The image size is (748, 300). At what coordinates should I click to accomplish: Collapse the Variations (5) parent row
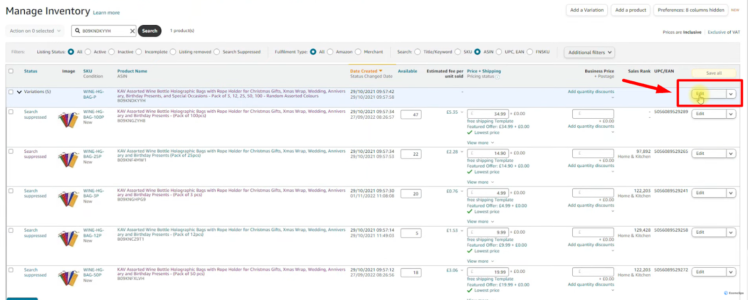(x=19, y=92)
